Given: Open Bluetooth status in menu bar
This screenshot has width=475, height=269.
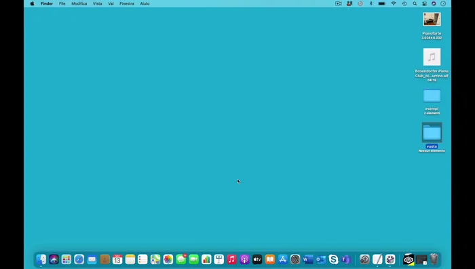Looking at the screenshot, I should (x=370, y=3).
